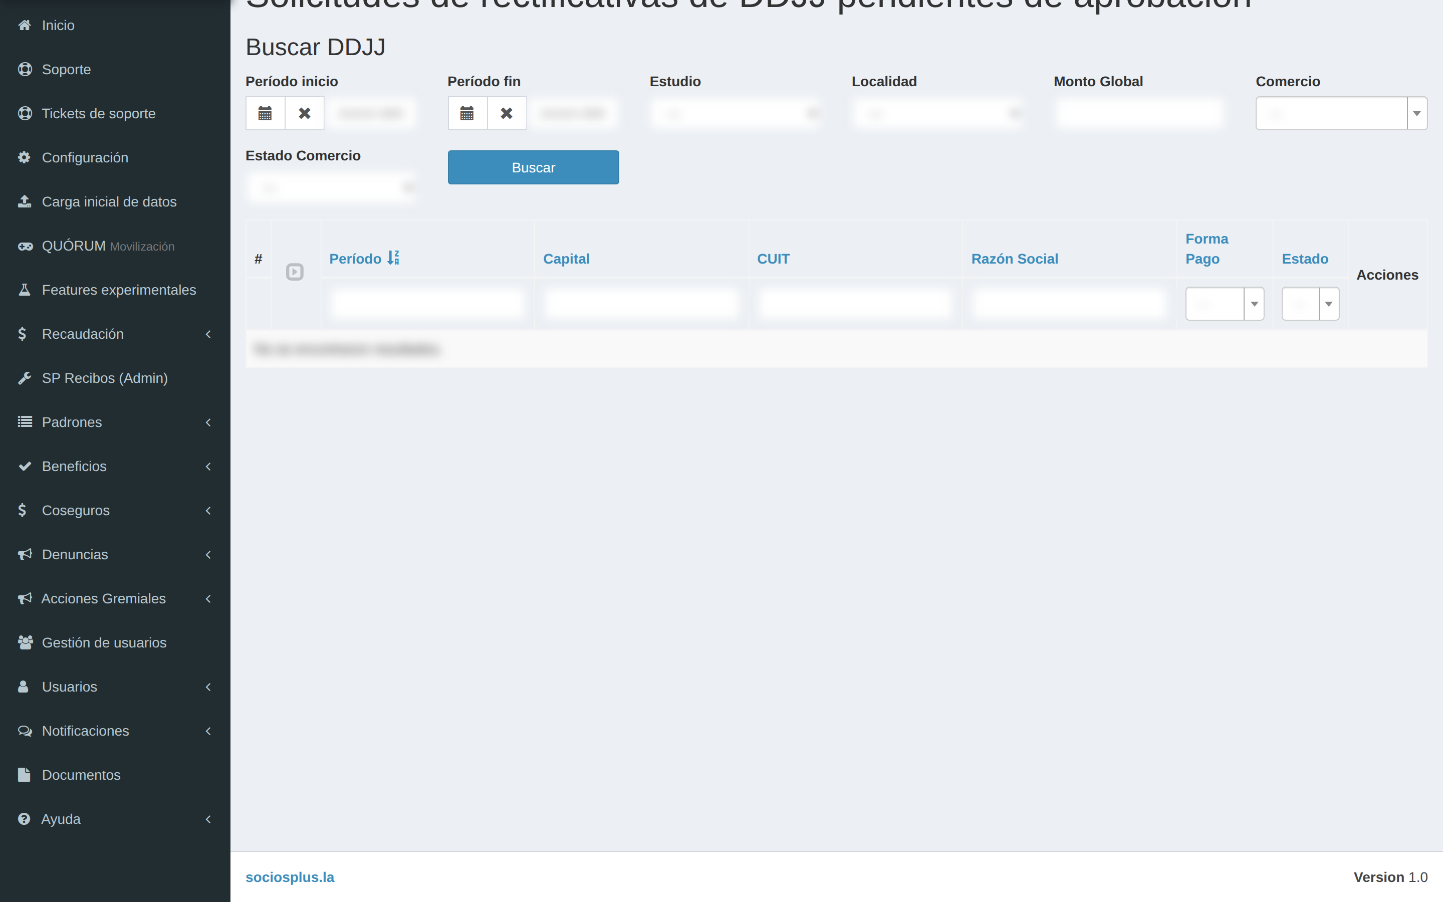Screen dimensions: 1443x902
Task: Open the Comercio dropdown arrow
Action: tap(1417, 113)
